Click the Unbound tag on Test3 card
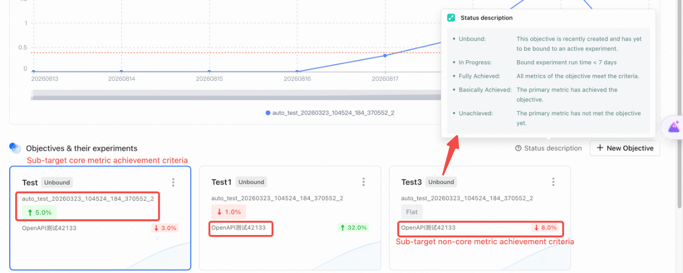The image size is (683, 273). (441, 182)
